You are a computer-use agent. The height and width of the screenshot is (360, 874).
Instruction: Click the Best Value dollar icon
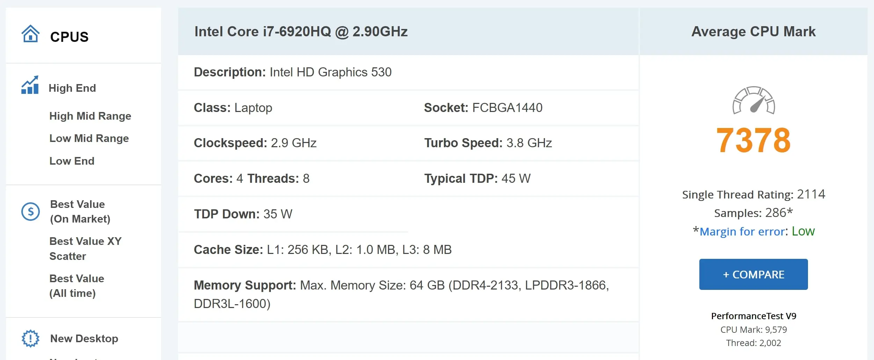click(x=30, y=211)
